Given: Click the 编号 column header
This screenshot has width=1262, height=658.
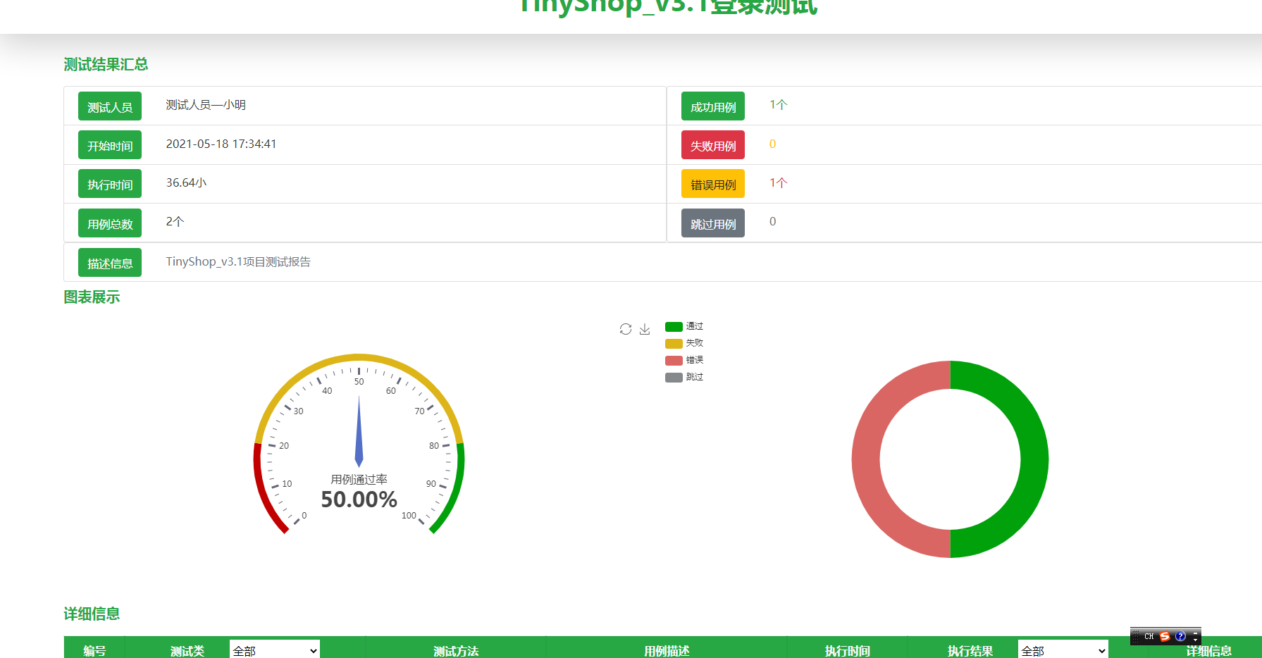Looking at the screenshot, I should coord(94,651).
